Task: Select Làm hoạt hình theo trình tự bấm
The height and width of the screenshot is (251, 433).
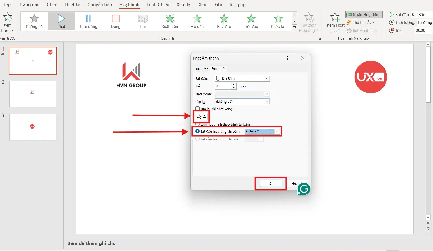Action: point(197,124)
